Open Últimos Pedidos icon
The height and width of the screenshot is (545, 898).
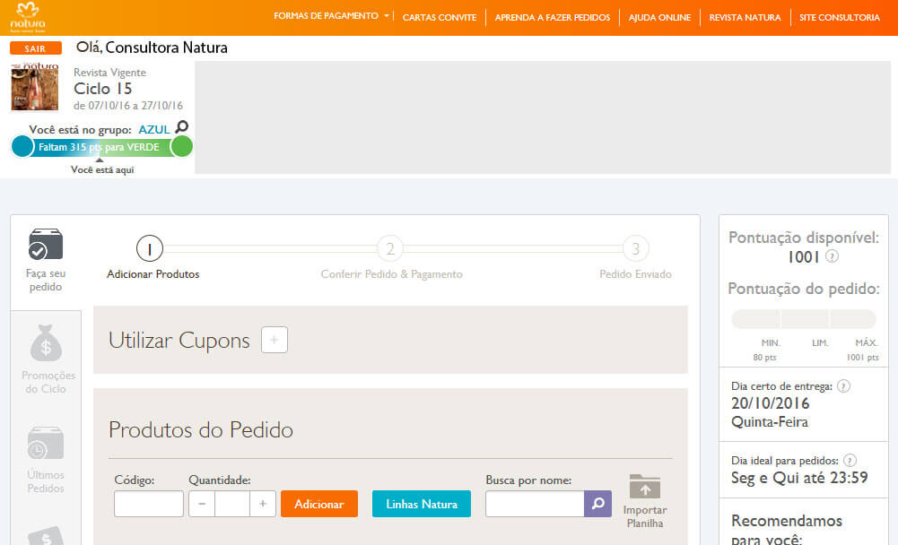(46, 443)
